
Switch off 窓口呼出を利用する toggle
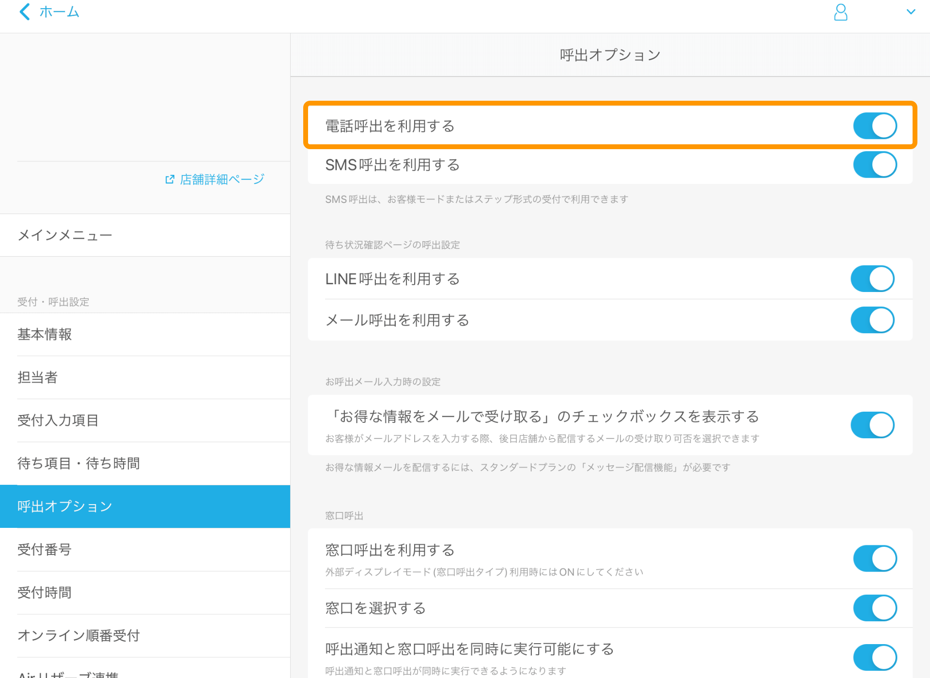coord(875,558)
